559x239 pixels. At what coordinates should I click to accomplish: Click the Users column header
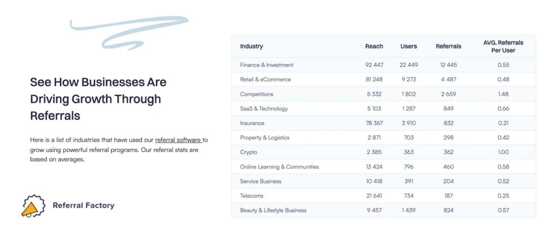(x=408, y=46)
